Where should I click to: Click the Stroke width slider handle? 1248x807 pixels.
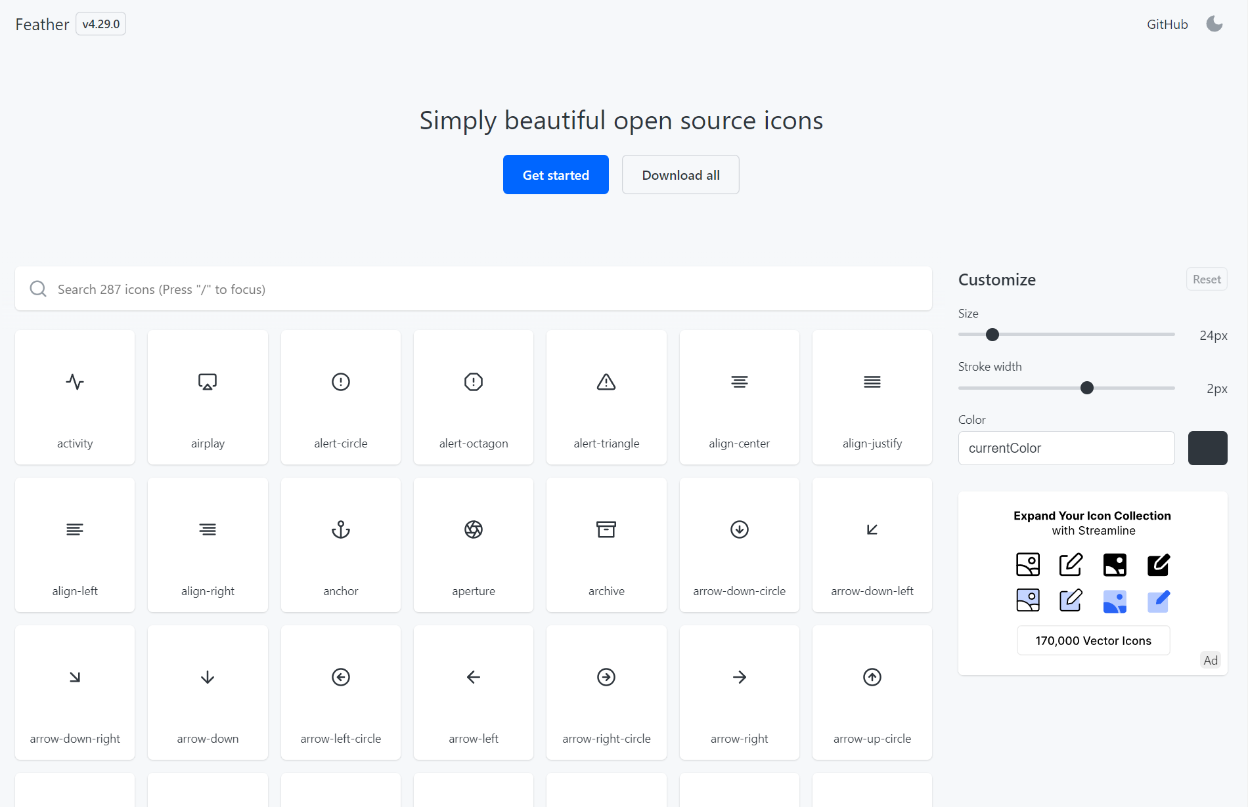[x=1087, y=388]
